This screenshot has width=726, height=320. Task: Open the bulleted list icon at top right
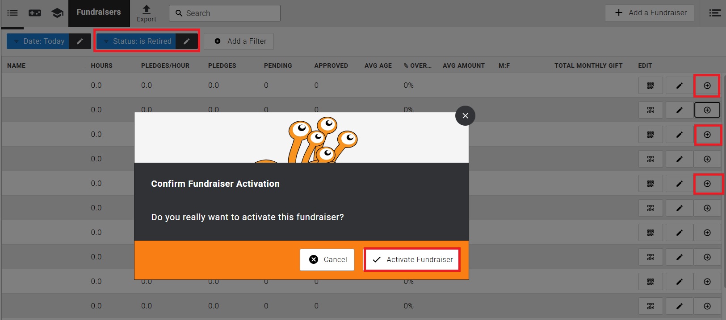click(x=715, y=13)
